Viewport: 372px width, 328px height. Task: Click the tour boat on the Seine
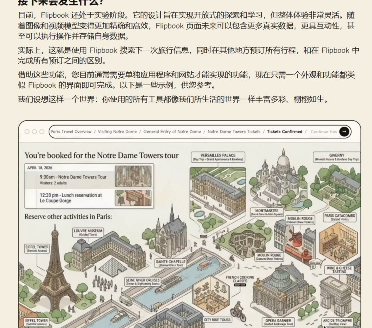pos(169,285)
